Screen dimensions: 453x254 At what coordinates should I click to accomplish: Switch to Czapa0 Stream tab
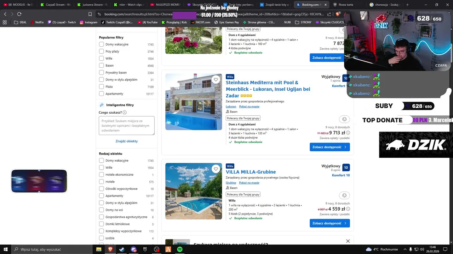click(55, 5)
